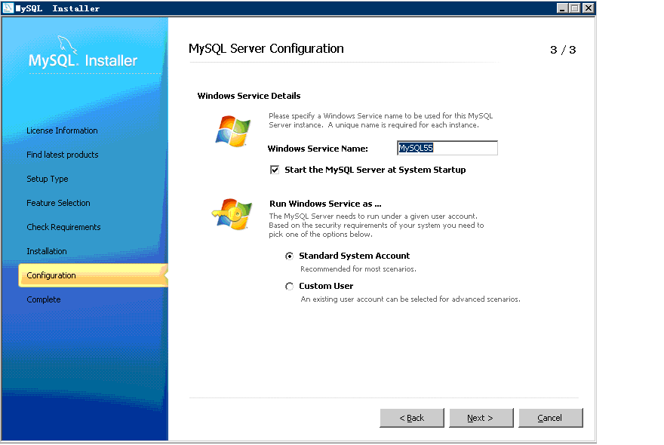This screenshot has height=445, width=664.
Task: Click the Windows Service Details heading
Action: point(248,96)
